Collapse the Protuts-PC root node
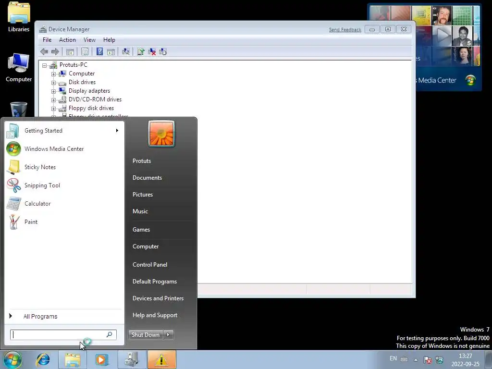 click(x=45, y=65)
